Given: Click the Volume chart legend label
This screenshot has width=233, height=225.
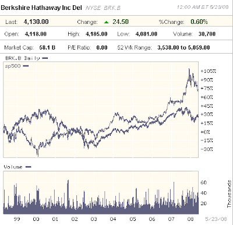Looking at the screenshot, I should click(13, 167).
